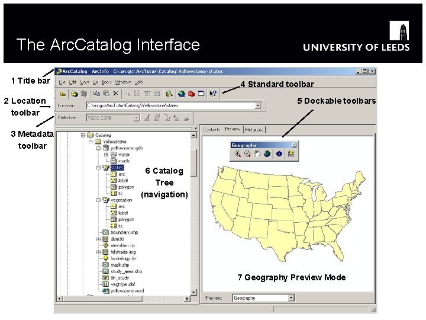Click the Paste icon in Standard toolbar

tap(106, 94)
